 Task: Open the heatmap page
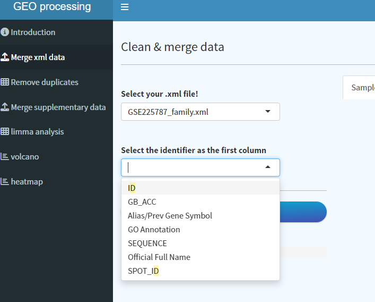(x=56, y=181)
